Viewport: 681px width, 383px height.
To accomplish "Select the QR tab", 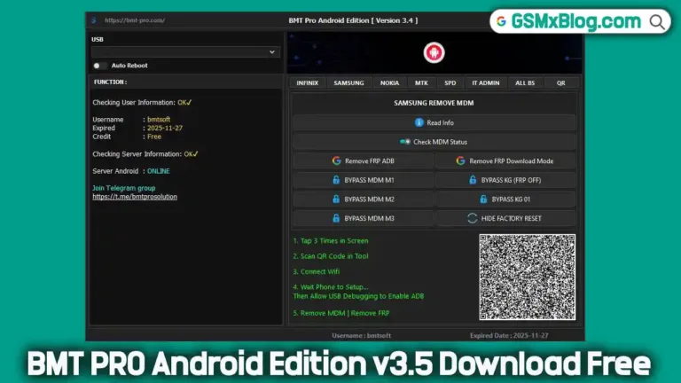I will (561, 83).
